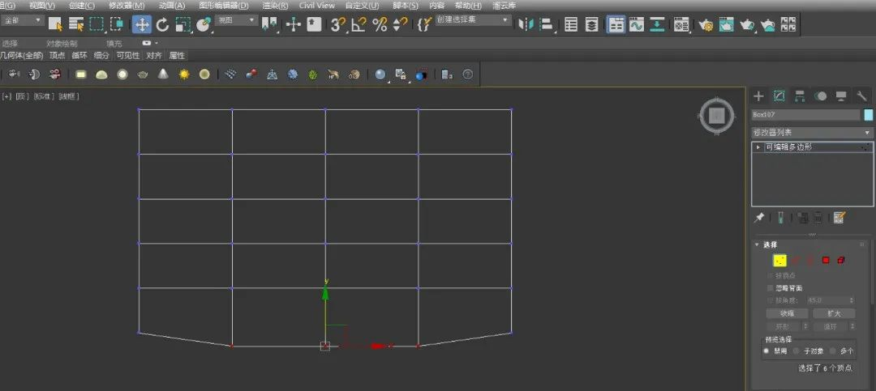Click the 扩大 grow button

point(834,313)
